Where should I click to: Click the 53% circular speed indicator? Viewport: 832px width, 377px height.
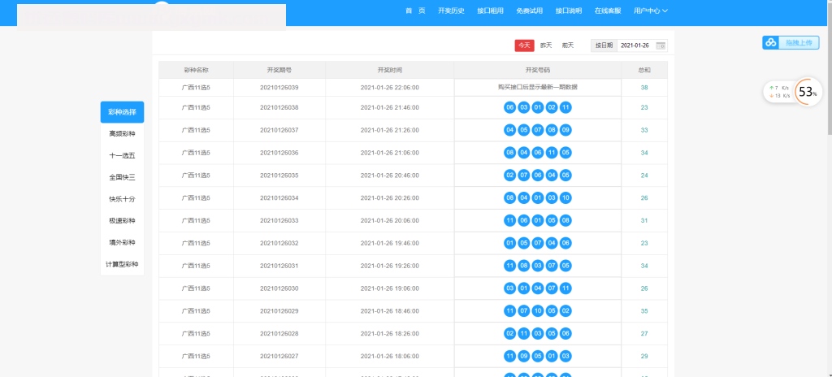[806, 92]
